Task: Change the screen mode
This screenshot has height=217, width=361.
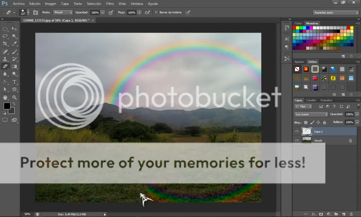Action: 14,120
